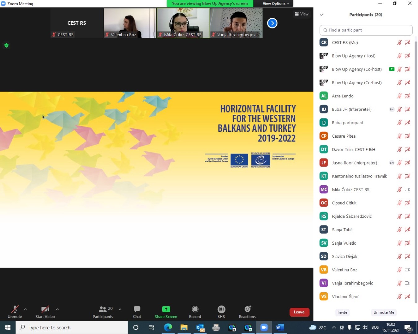Viewport: 418px width, 334px height.
Task: Go to next video thumbnails arrow
Action: [272, 23]
